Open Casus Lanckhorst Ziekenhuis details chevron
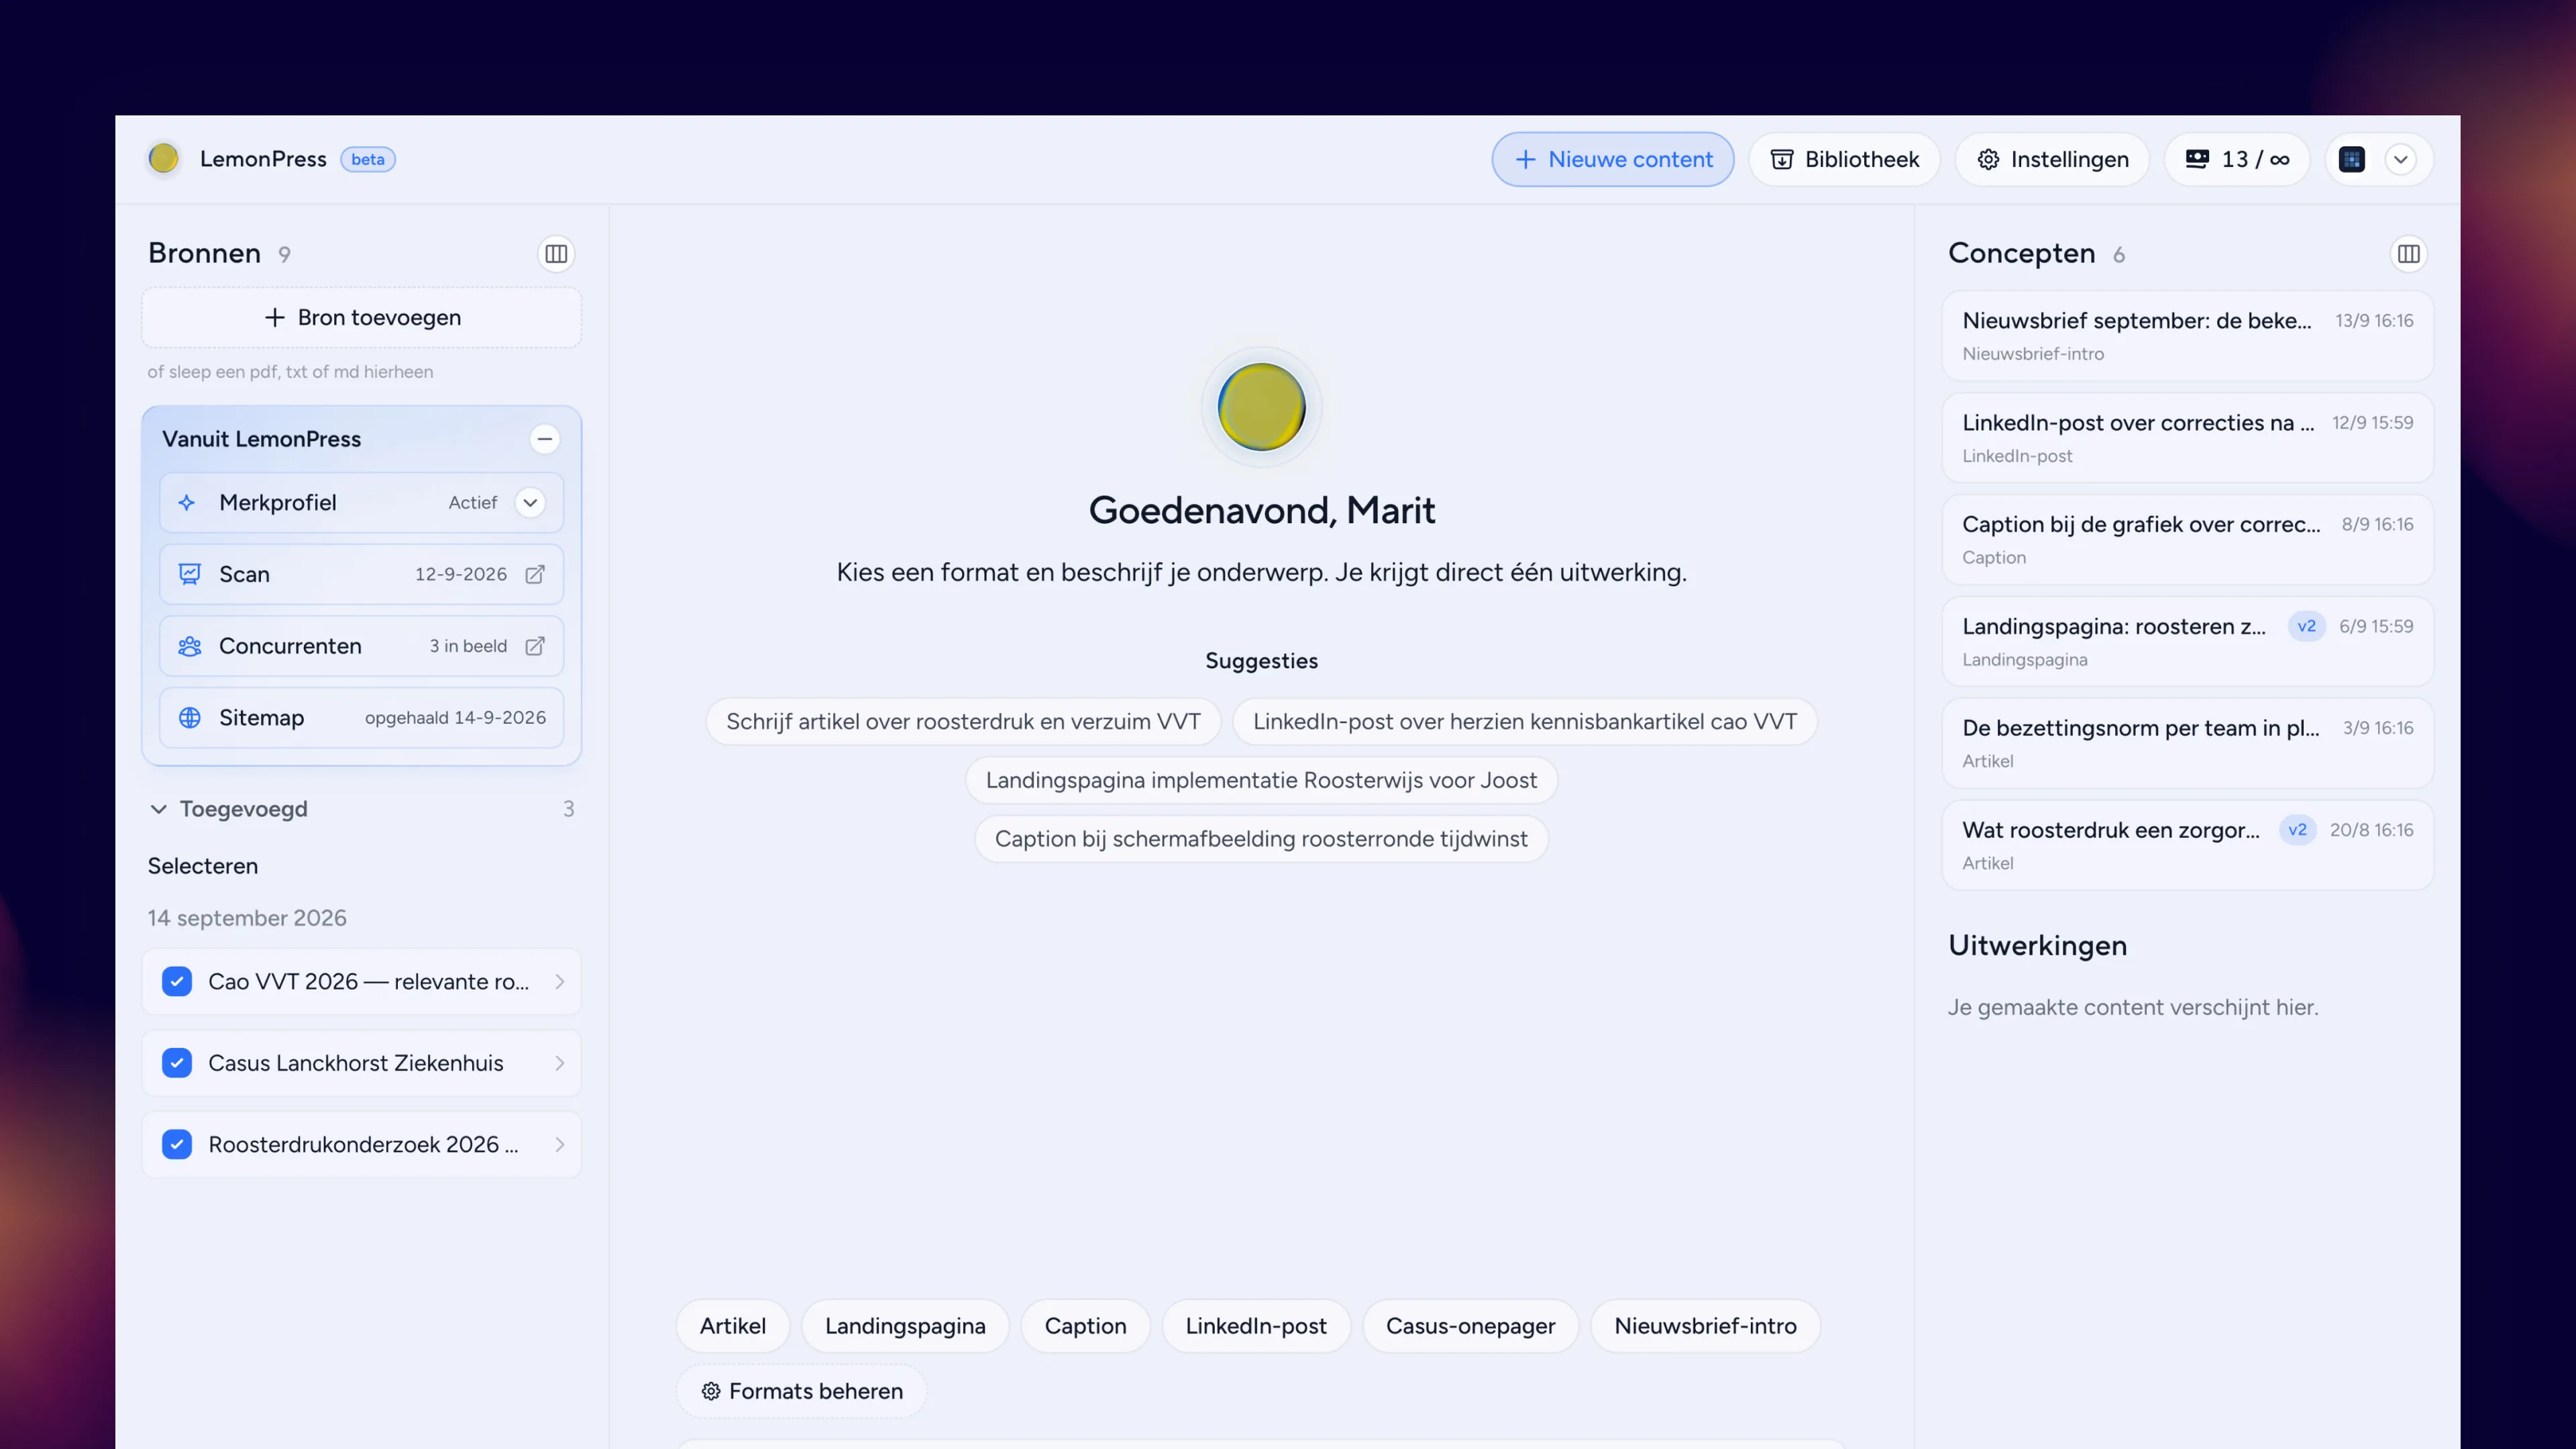2576x1449 pixels. tap(560, 1063)
